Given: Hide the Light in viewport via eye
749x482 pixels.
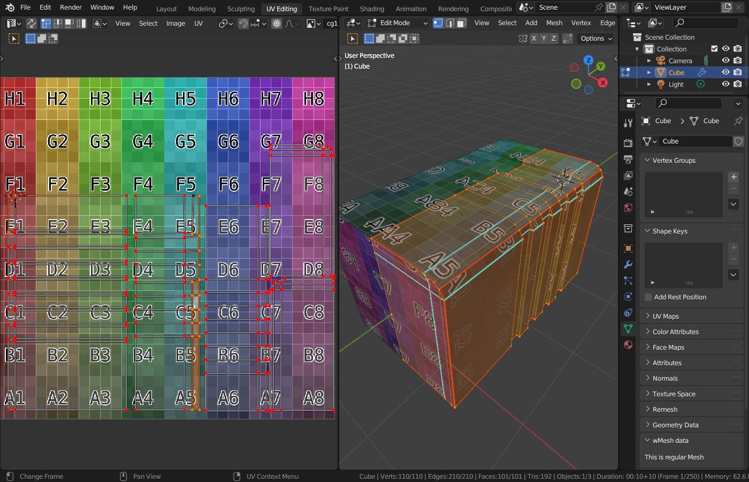Looking at the screenshot, I should tap(726, 84).
